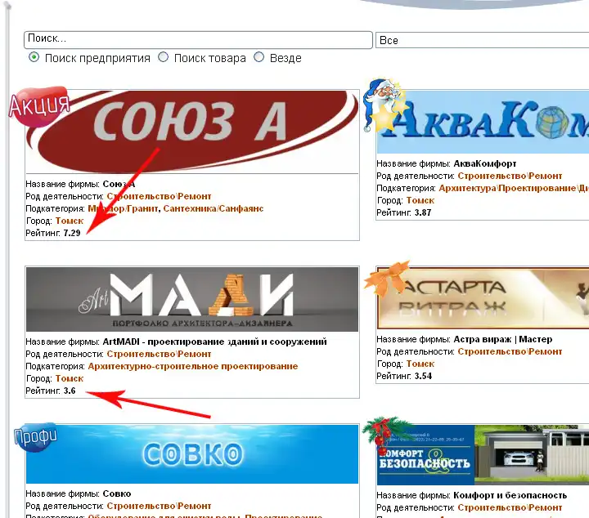
Task: Open the ArtMADI banner image
Action: [x=192, y=299]
